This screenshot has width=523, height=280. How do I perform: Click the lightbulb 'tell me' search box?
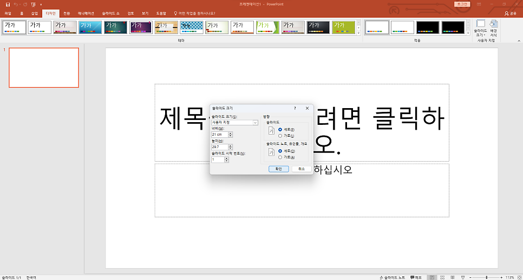pos(194,14)
